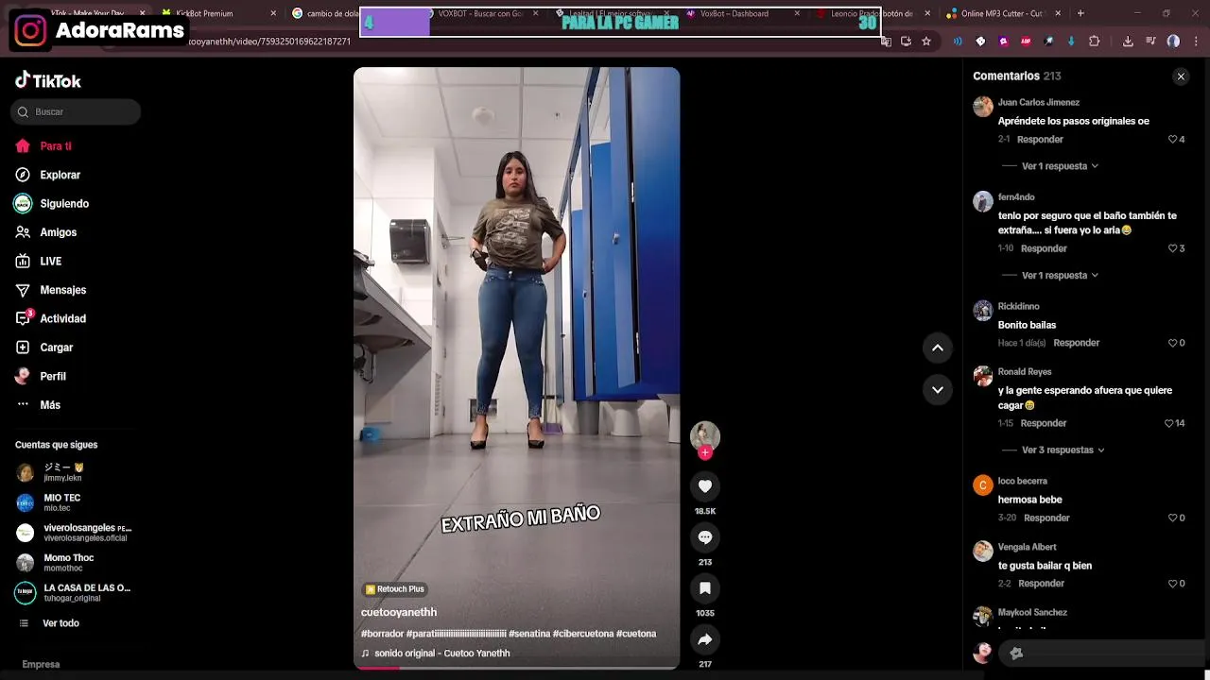
Task: Click the #borrador hashtag
Action: tap(382, 634)
